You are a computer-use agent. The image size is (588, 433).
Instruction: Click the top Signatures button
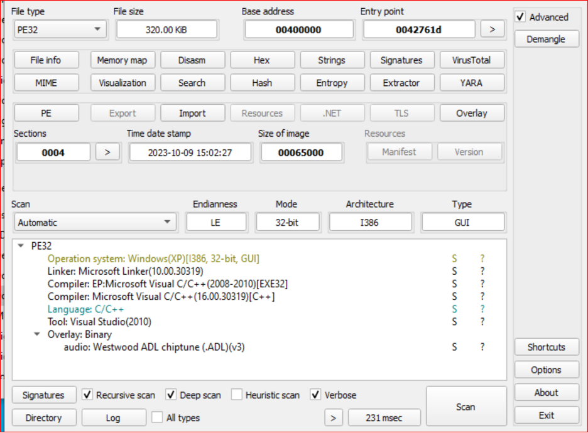tap(402, 60)
